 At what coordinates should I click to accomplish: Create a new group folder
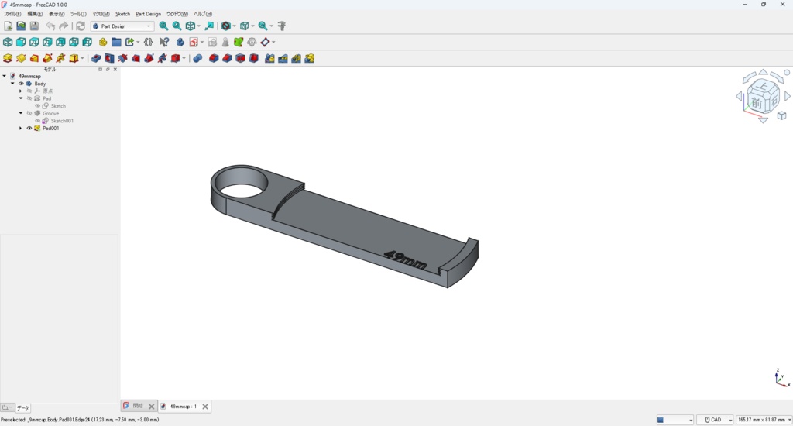pyautogui.click(x=116, y=42)
